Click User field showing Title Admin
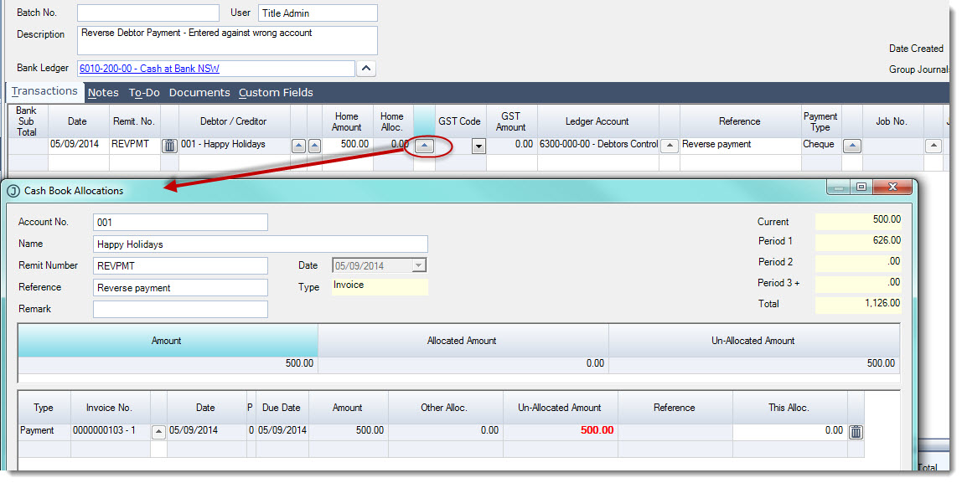 click(x=318, y=13)
